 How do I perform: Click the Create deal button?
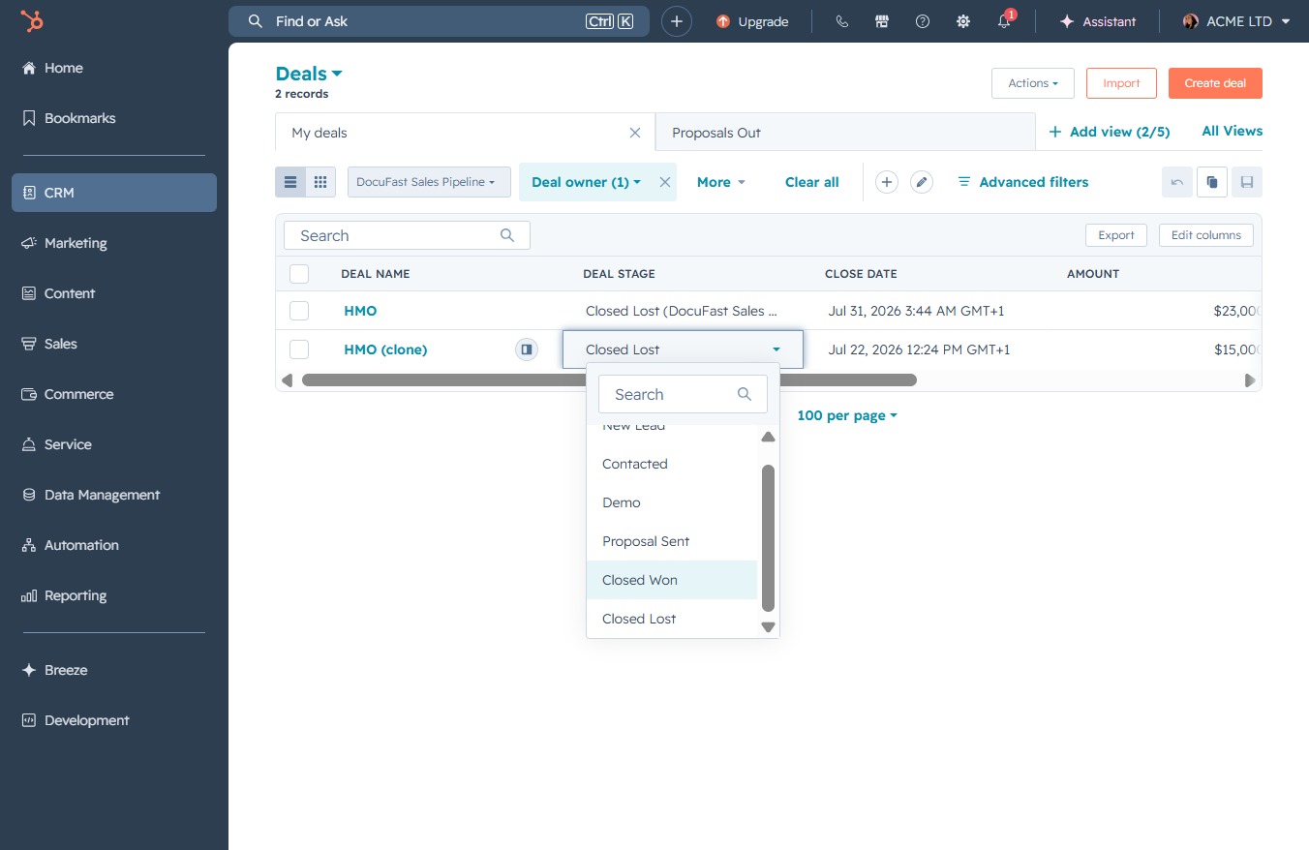(1215, 83)
